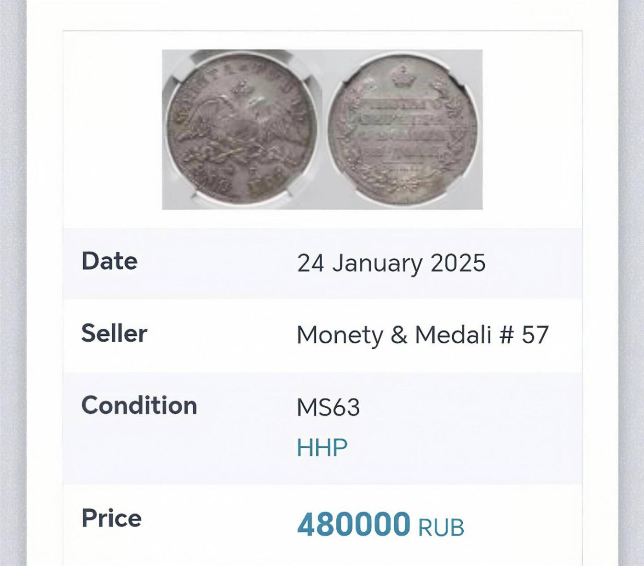Open the coin obverse image with eagle
Viewport: 644px width, 566px height.
pos(241,129)
